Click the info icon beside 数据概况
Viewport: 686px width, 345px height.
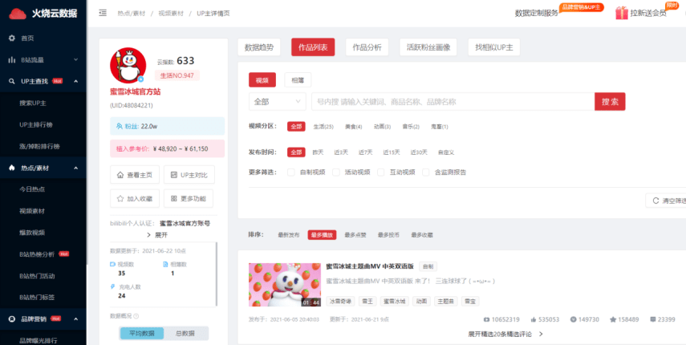coord(136,316)
